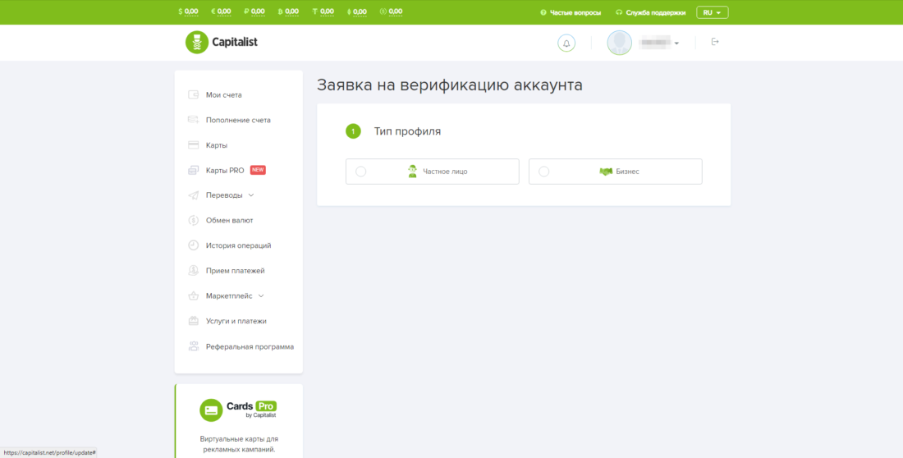The height and width of the screenshot is (458, 903).
Task: Click the Частное лицо label text
Action: 445,172
